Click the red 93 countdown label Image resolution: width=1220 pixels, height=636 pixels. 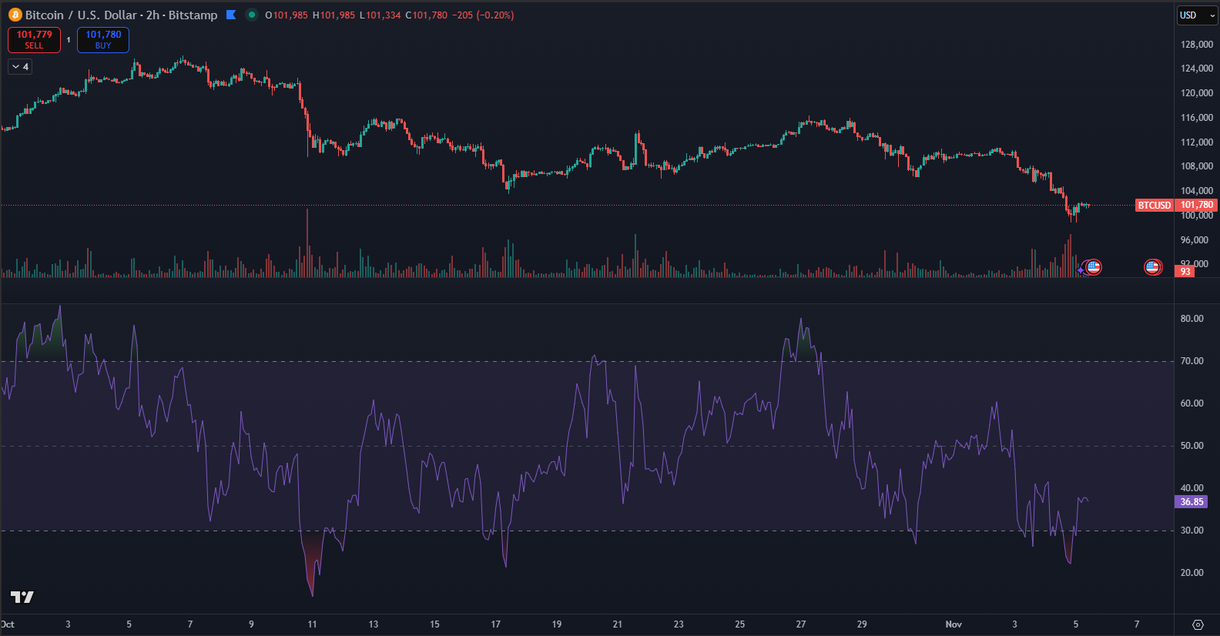pyautogui.click(x=1185, y=272)
